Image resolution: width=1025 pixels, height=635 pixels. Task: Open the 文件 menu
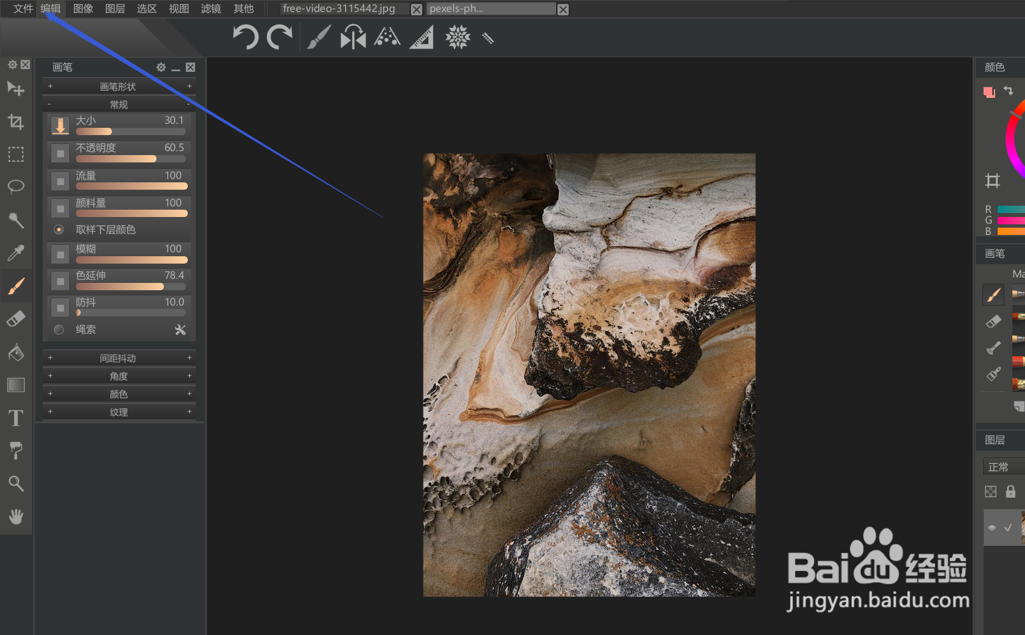pos(23,9)
